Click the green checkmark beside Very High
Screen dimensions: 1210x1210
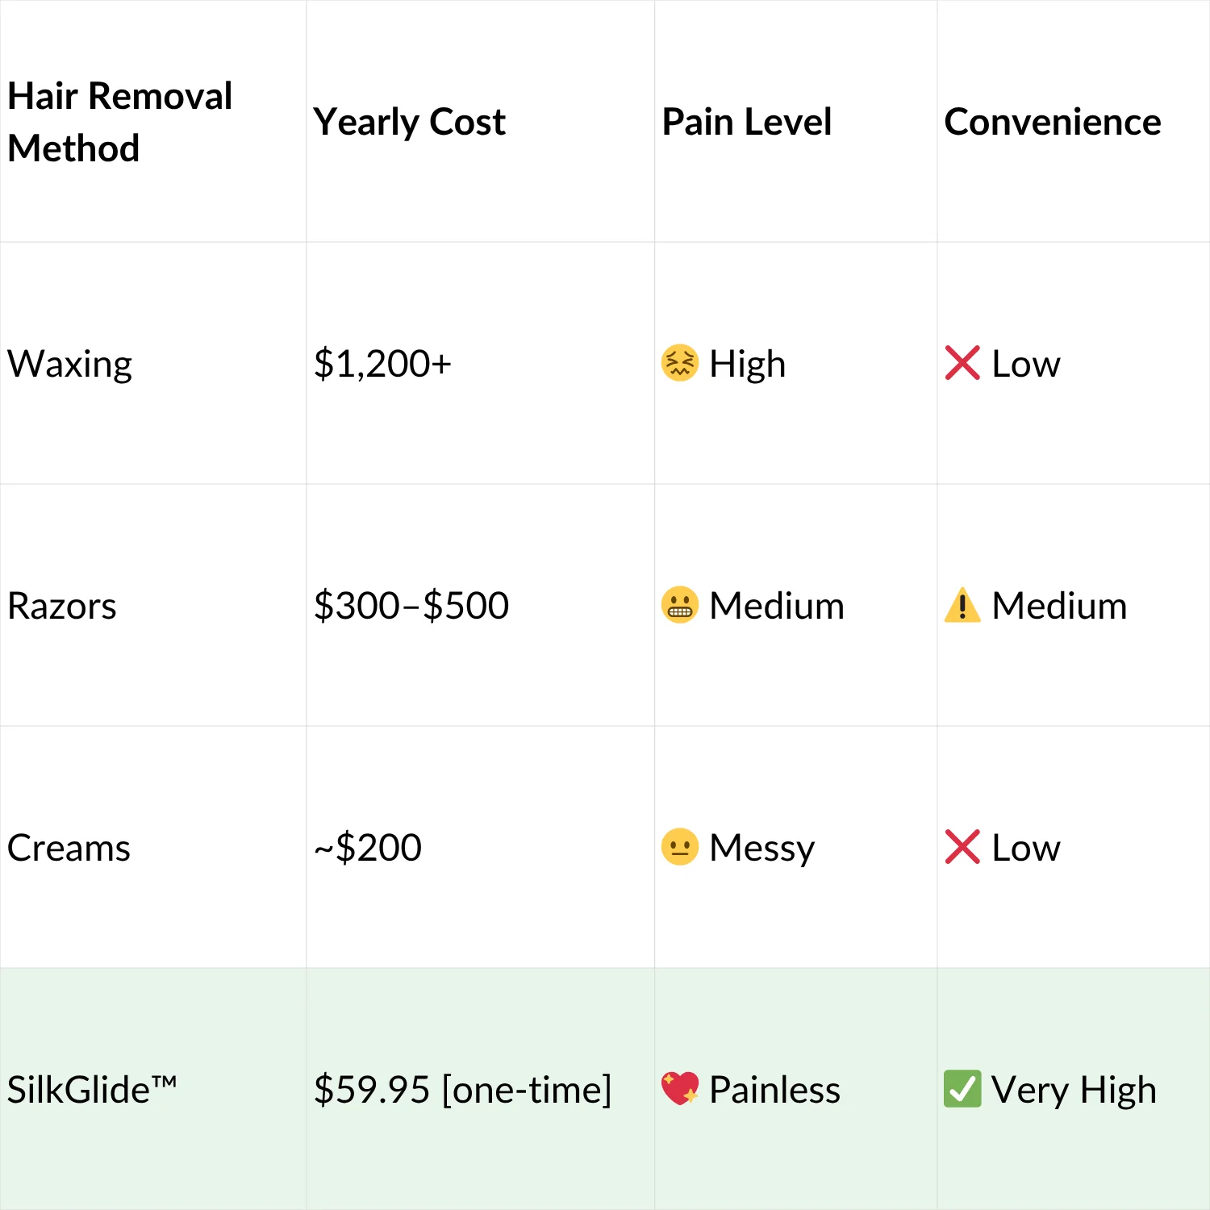(x=962, y=1089)
